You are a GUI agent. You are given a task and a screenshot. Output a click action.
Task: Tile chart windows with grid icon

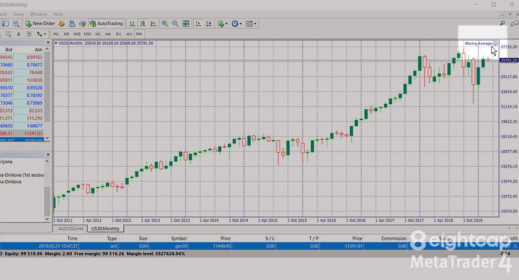coord(186,24)
